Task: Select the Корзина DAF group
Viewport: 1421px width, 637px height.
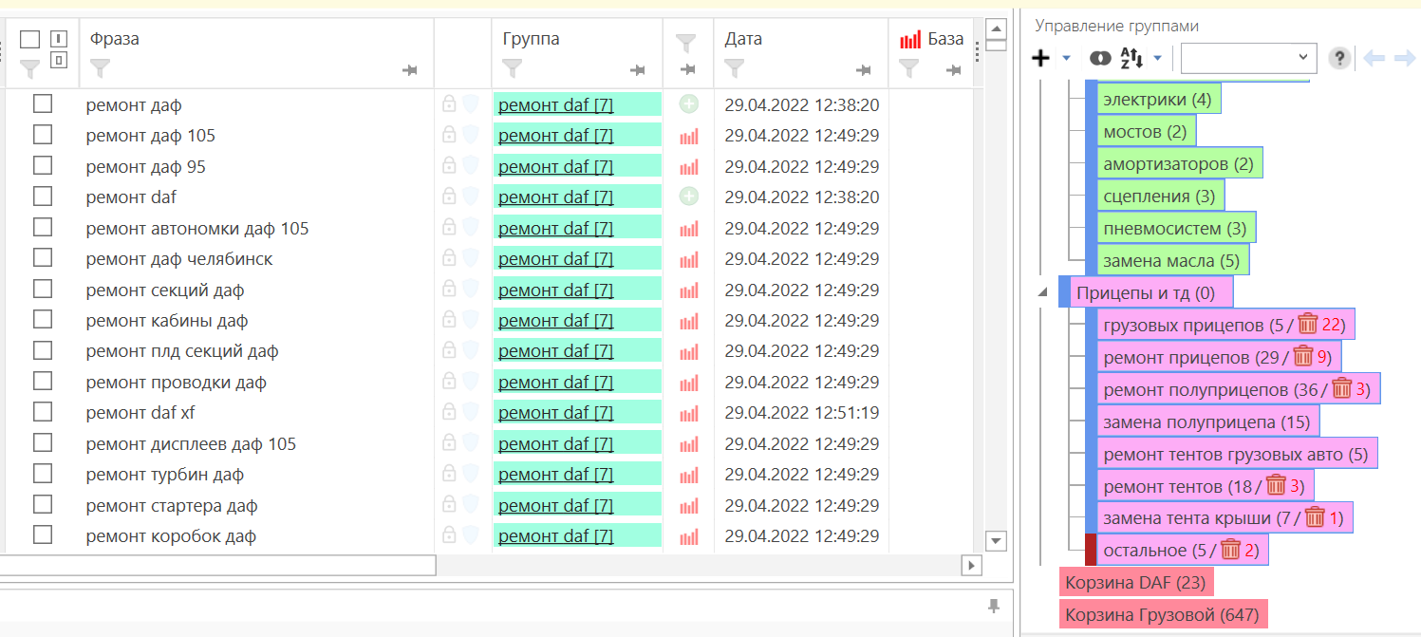Action: coord(1133,581)
